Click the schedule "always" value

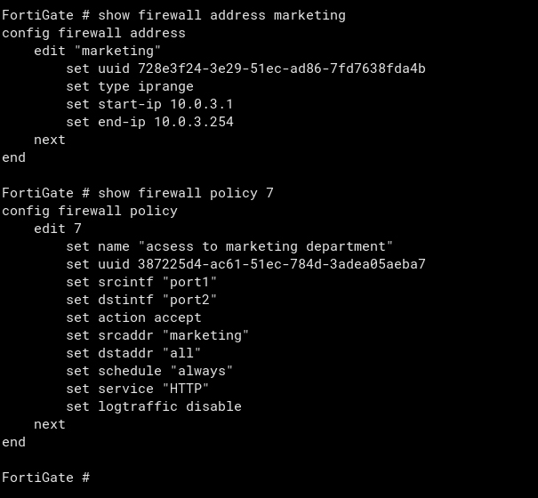pyautogui.click(x=202, y=371)
